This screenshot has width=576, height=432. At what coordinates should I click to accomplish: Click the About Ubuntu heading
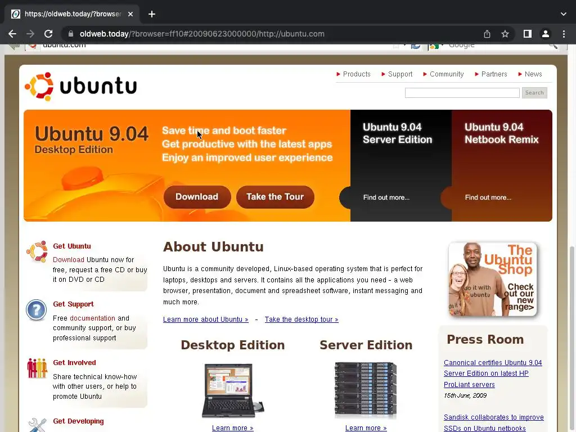pos(213,247)
